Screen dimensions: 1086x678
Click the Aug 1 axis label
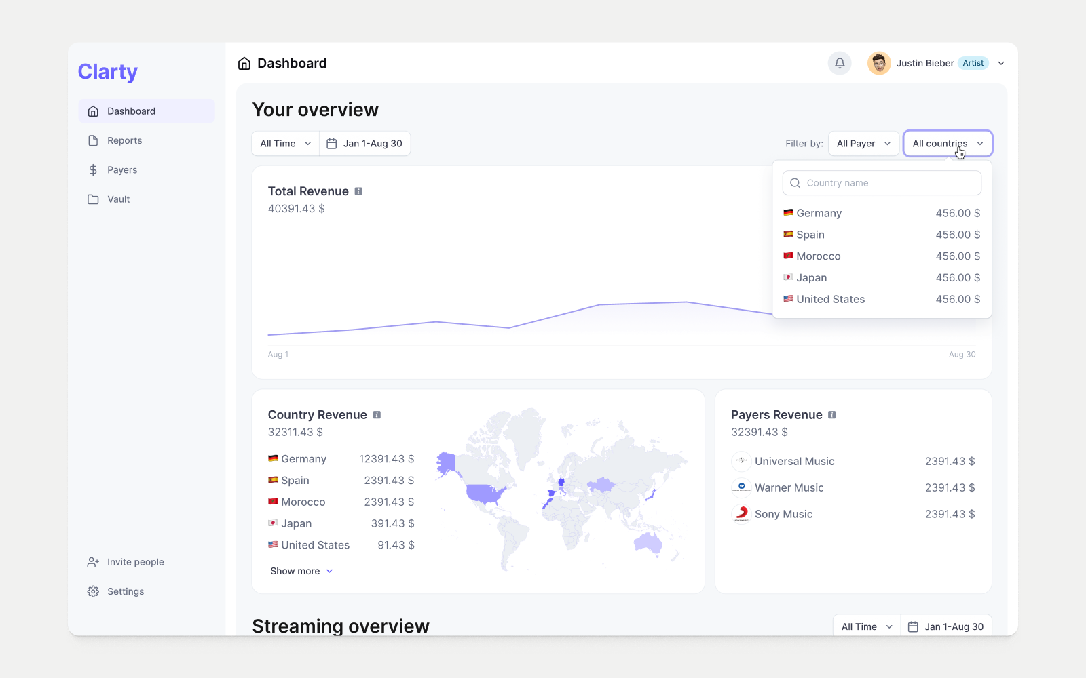coord(278,355)
